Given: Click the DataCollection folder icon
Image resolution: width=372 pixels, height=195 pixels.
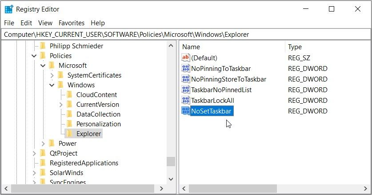Looking at the screenshot, I should click(69, 114).
